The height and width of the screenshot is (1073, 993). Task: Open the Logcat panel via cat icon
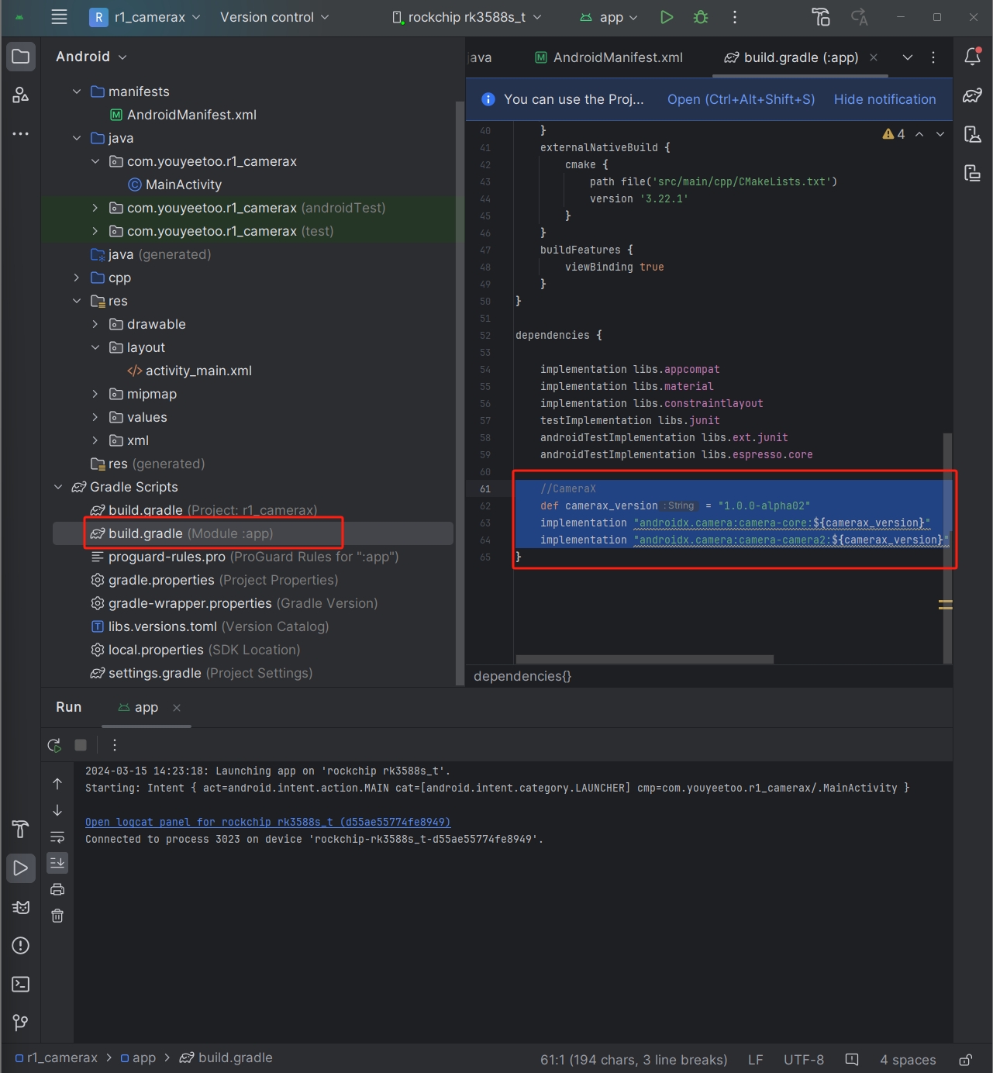point(20,907)
